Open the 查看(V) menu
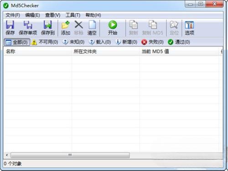 [52, 15]
